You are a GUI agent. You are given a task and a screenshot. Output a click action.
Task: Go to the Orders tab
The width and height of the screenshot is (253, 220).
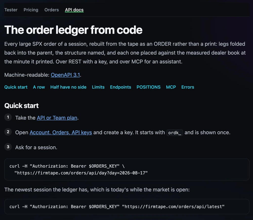coord(52,10)
